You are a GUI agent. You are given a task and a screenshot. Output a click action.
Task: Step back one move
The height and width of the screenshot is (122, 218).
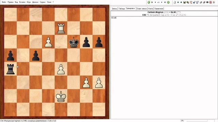(155, 2)
